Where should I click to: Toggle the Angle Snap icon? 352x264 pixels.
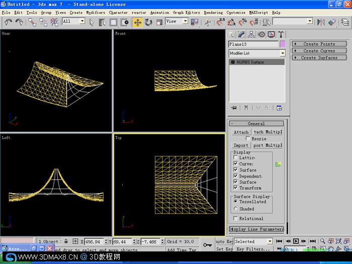(231, 22)
